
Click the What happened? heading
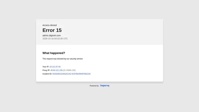pos(54,53)
